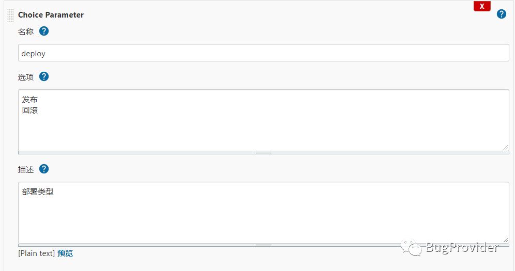Grab the dotted drag handle beside Choice Parameter
The width and height of the screenshot is (515, 271).
pyautogui.click(x=10, y=15)
